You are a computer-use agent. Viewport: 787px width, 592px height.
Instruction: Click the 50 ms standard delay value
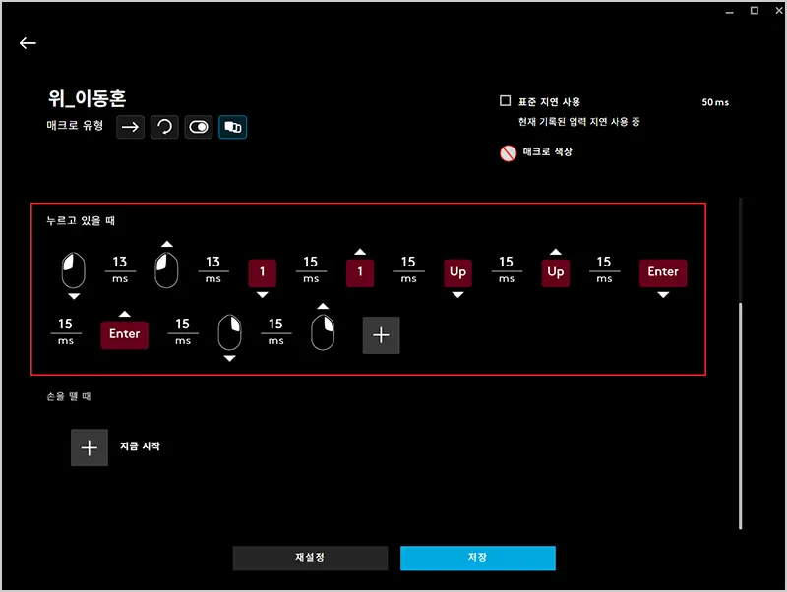715,102
